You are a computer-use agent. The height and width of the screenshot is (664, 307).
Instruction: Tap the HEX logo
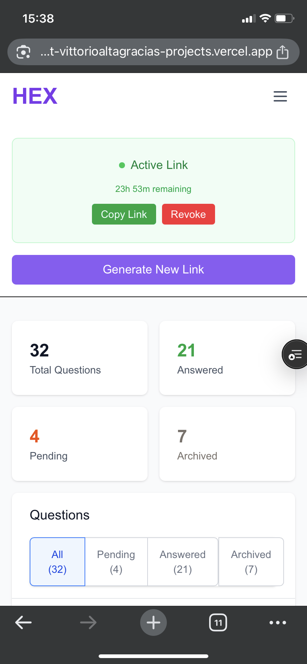35,96
